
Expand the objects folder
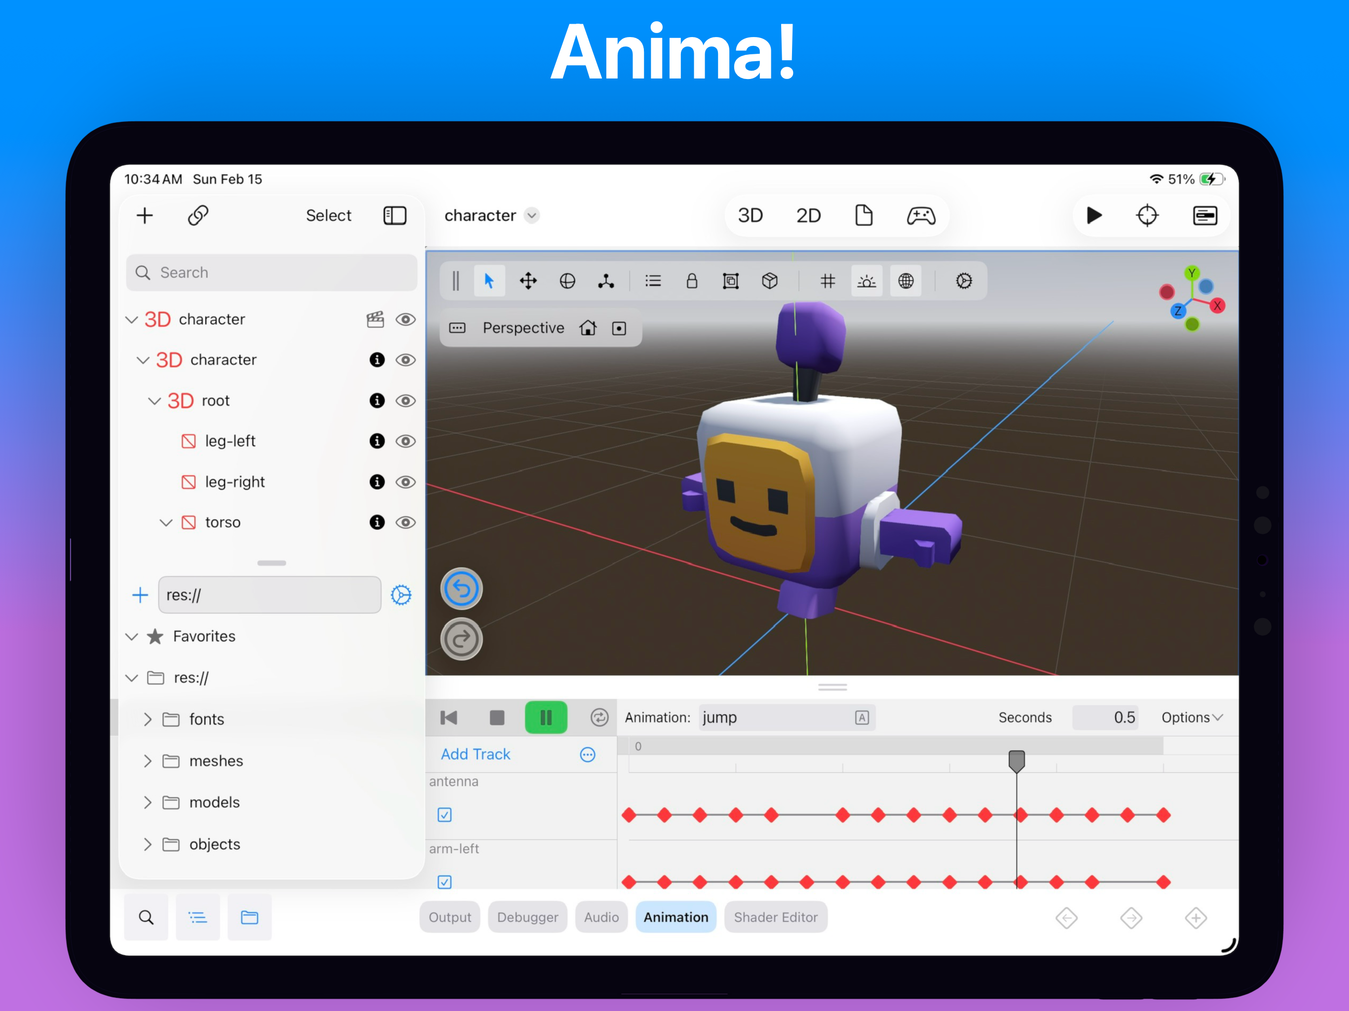click(x=148, y=845)
